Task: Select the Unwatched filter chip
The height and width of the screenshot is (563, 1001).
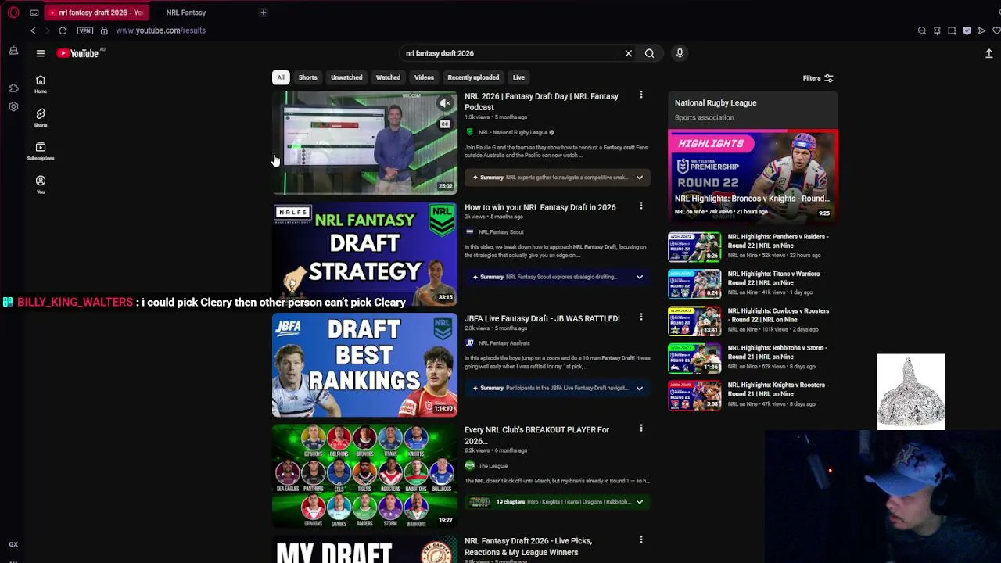Action: pos(346,77)
